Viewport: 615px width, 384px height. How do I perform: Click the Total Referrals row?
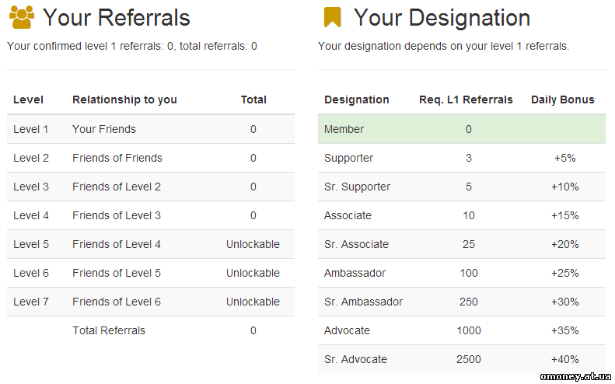coord(151,330)
